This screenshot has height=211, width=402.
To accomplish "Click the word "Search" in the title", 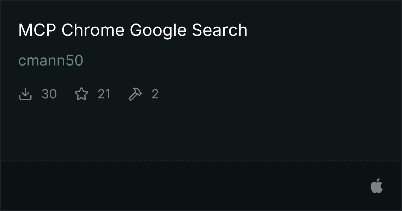I will pos(219,30).
